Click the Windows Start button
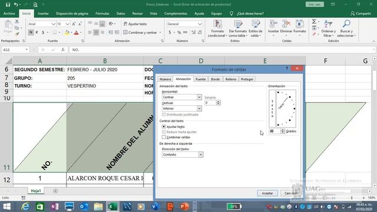This screenshot has width=377, height=212. click(x=6, y=207)
